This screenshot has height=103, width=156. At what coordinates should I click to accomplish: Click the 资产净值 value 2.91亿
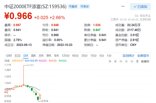135,40
